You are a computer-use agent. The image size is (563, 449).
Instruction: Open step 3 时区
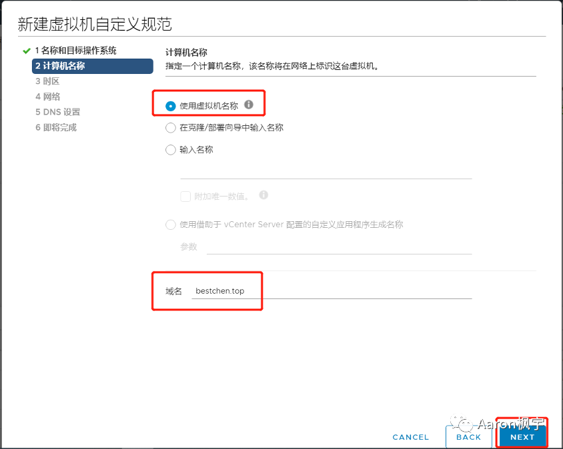(x=47, y=81)
